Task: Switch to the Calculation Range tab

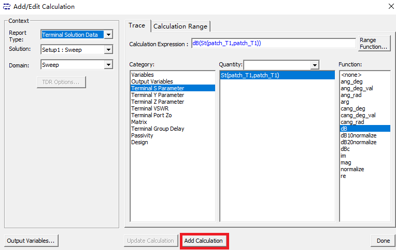Action: 180,26
